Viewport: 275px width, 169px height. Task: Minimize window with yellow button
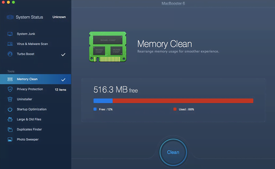[x=8, y=2]
